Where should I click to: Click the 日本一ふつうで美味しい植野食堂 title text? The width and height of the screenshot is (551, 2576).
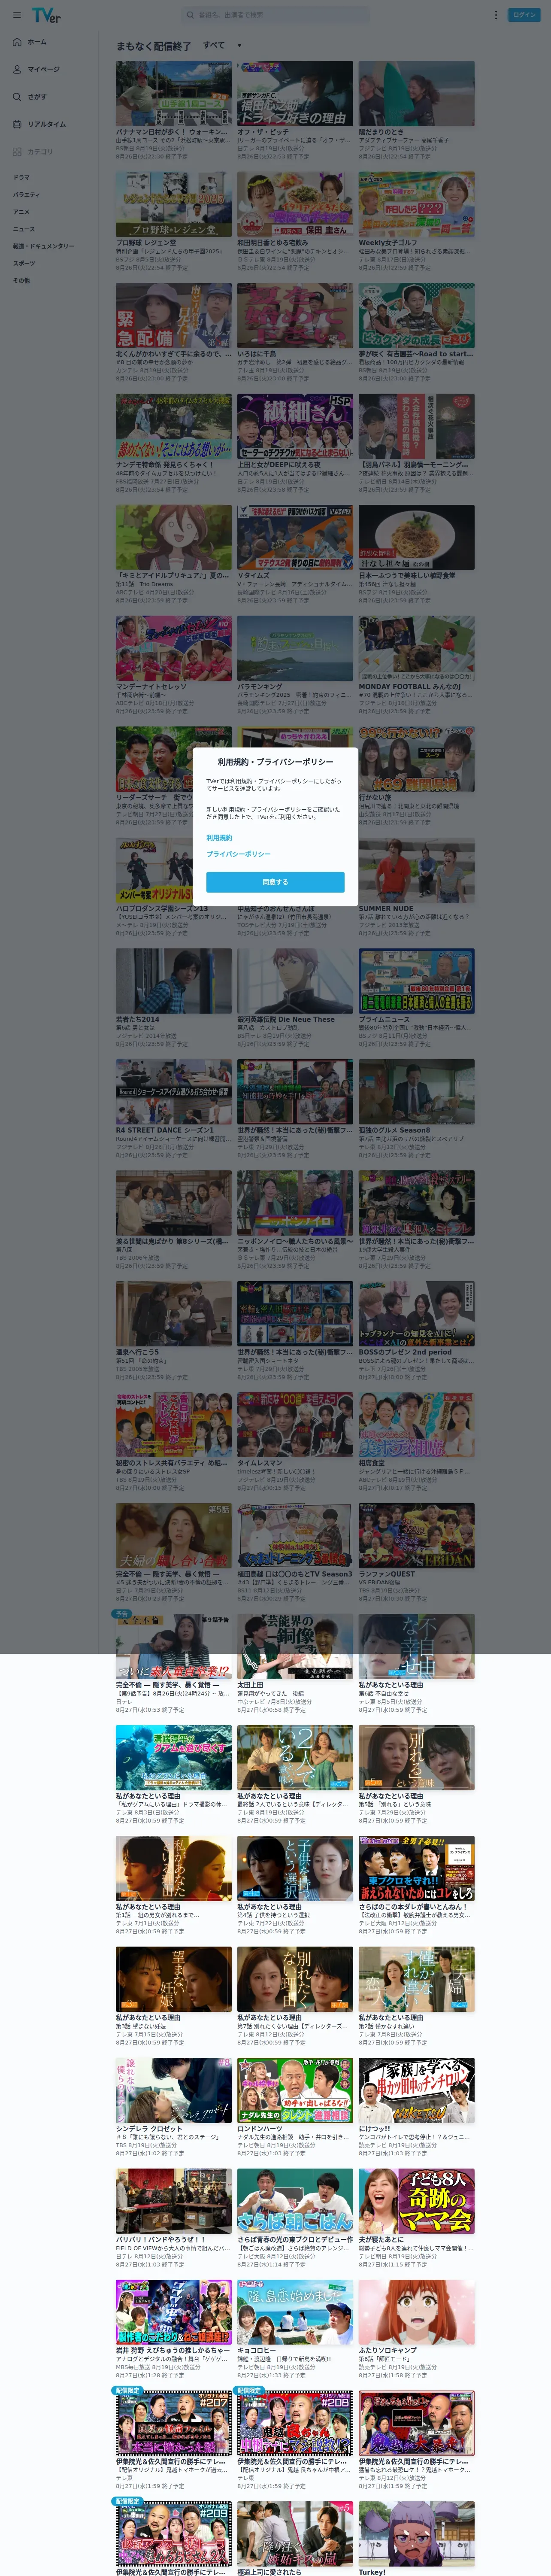coord(407,576)
